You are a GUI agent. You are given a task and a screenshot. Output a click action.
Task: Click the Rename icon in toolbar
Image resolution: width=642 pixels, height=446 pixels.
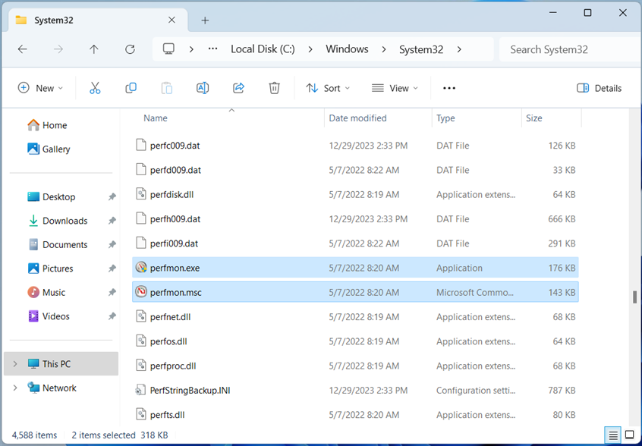coord(203,88)
